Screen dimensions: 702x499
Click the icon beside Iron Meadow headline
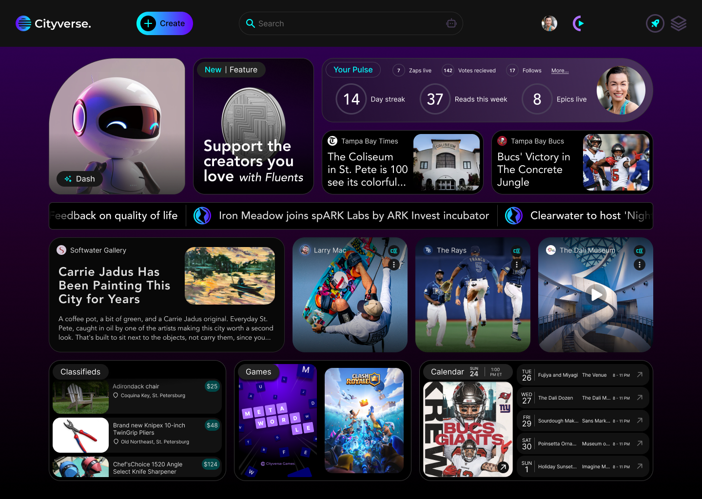tap(202, 215)
